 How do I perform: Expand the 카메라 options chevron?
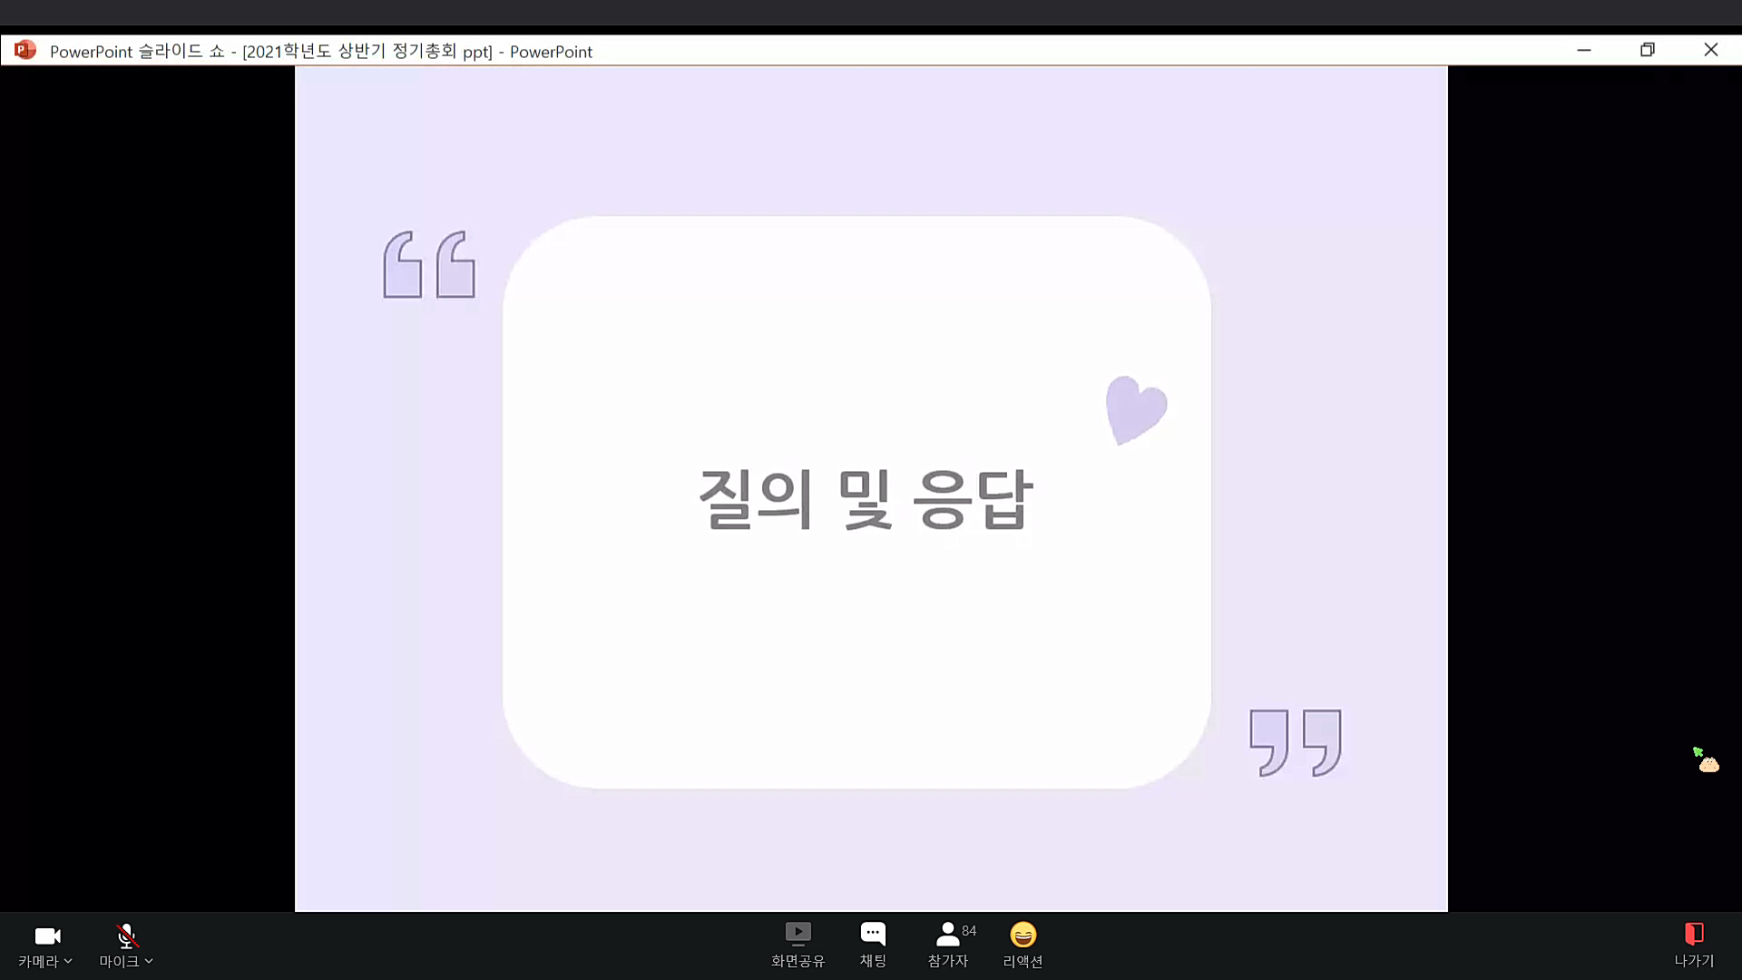click(x=68, y=961)
